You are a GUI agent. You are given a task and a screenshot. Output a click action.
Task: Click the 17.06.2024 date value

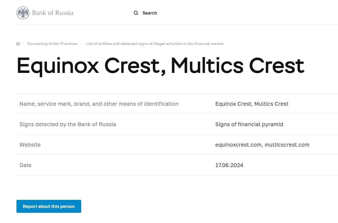tap(229, 165)
